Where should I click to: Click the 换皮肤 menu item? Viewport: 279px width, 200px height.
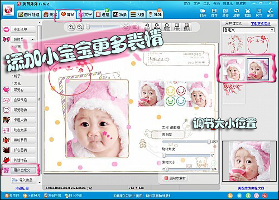pyautogui.click(x=241, y=3)
